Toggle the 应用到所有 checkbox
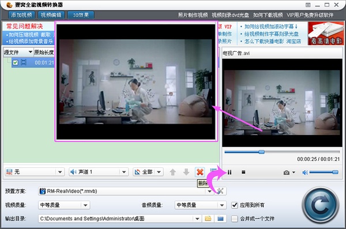 pos(234,205)
